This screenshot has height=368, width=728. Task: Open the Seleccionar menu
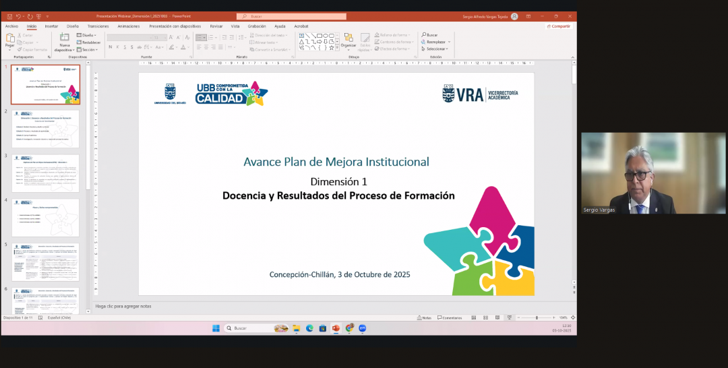[x=435, y=49]
